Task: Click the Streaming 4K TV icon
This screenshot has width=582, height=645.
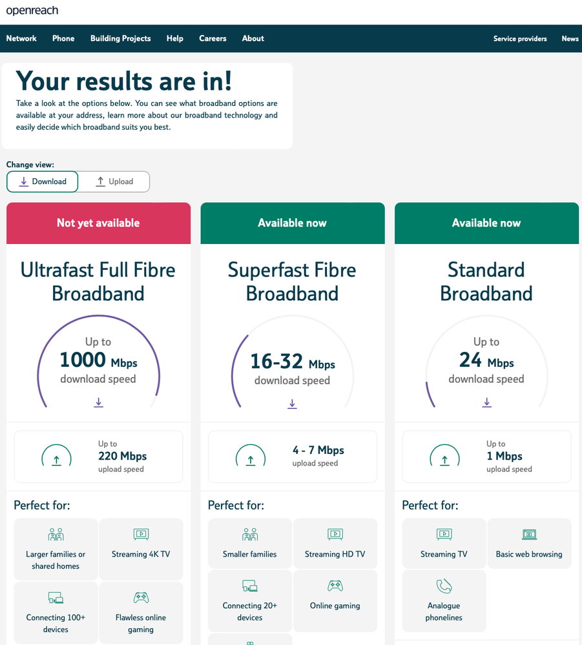Action: 141,535
